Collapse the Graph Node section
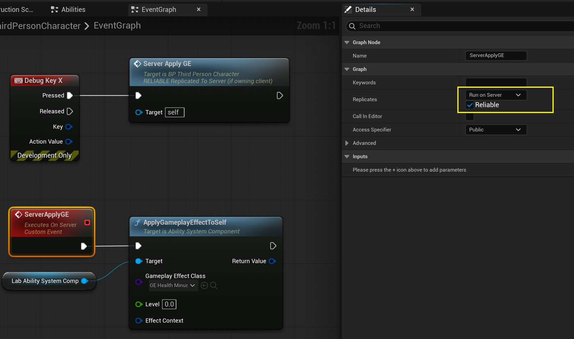This screenshot has height=339, width=574. point(347,42)
